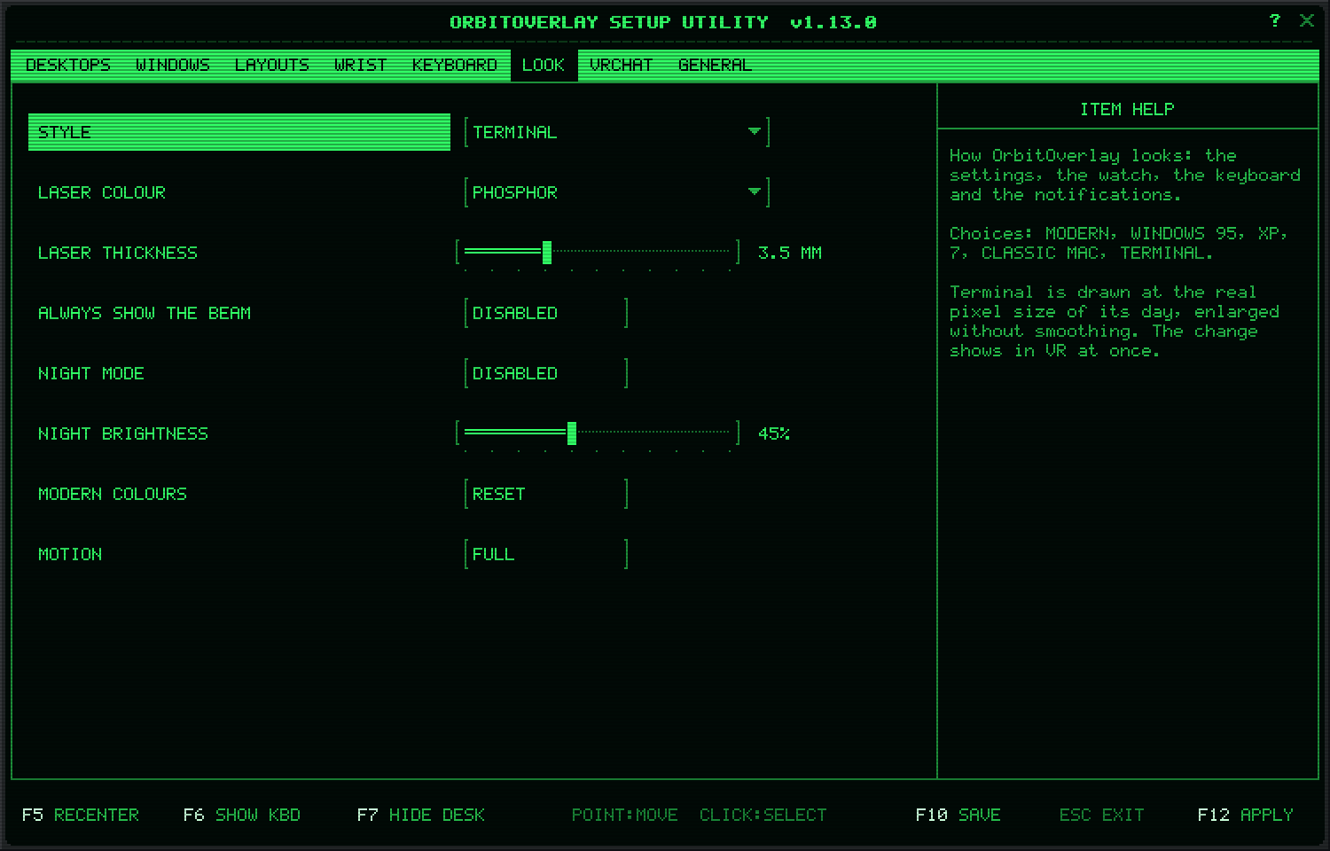Select the Look tab
The height and width of the screenshot is (851, 1330).
tap(544, 65)
